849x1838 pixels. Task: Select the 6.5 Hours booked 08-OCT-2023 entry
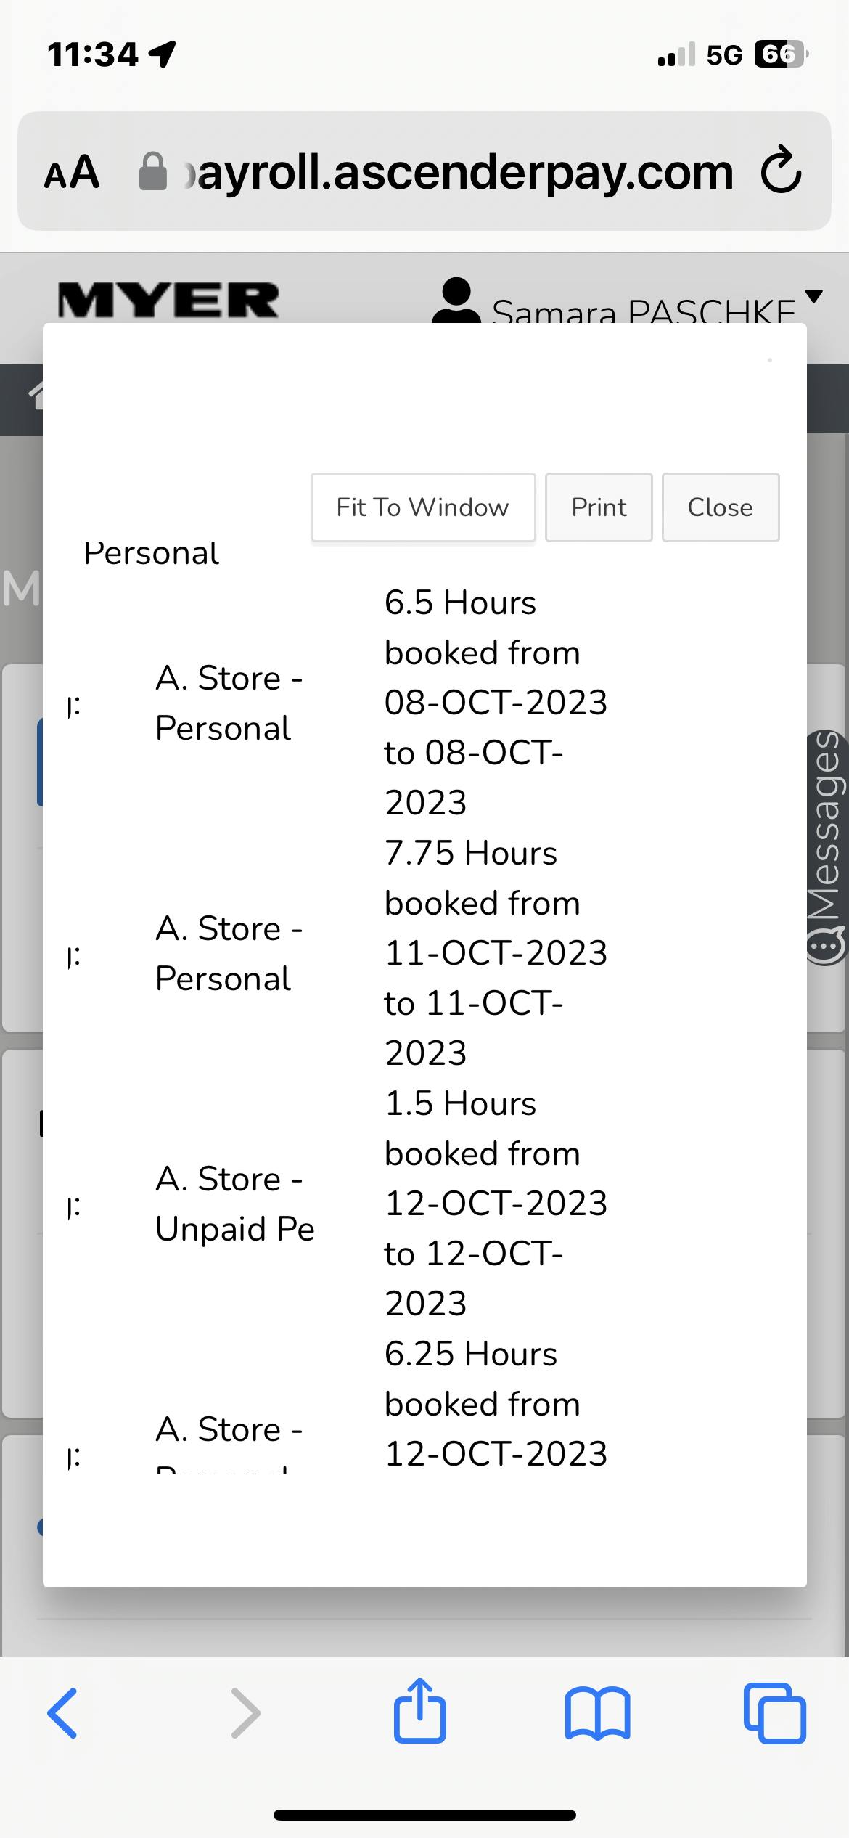click(495, 702)
